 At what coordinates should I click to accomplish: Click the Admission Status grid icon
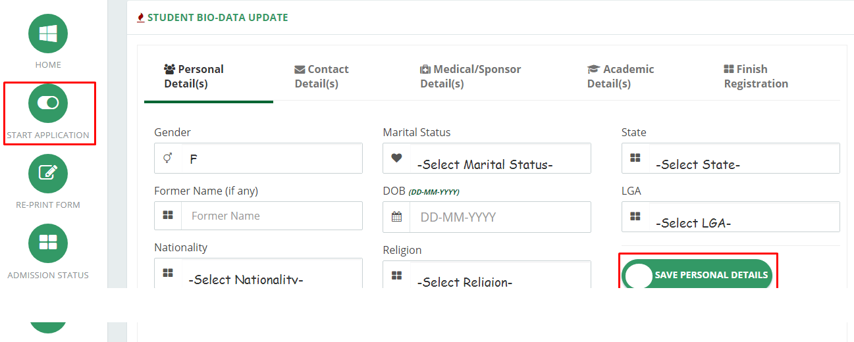48,243
